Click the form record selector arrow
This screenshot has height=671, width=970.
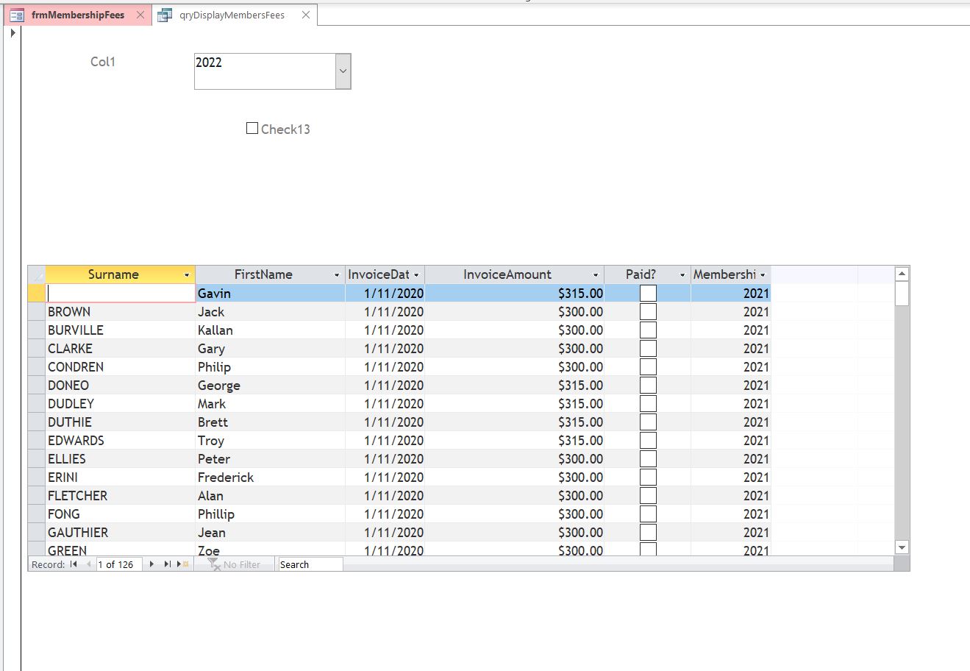tap(13, 33)
